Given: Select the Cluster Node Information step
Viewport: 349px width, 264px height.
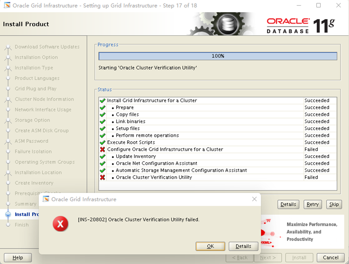Looking at the screenshot, I should pyautogui.click(x=44, y=99).
